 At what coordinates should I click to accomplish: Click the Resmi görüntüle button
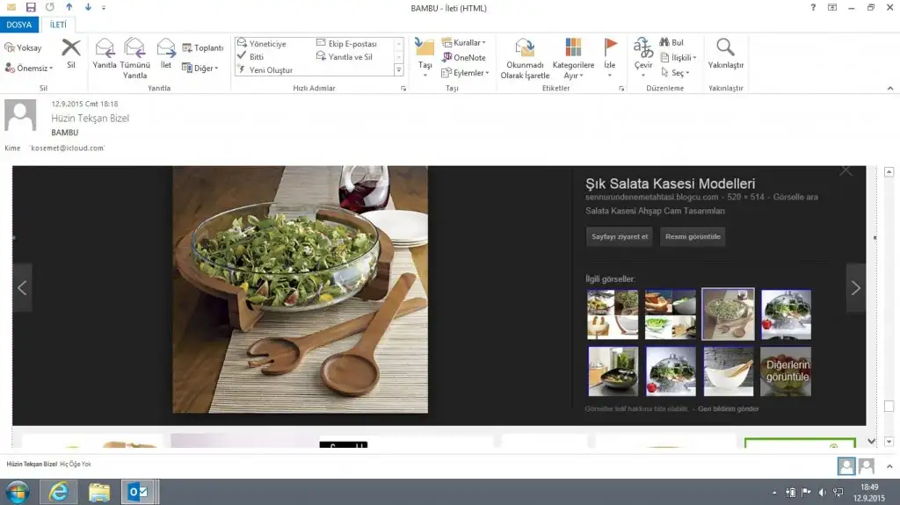693,237
